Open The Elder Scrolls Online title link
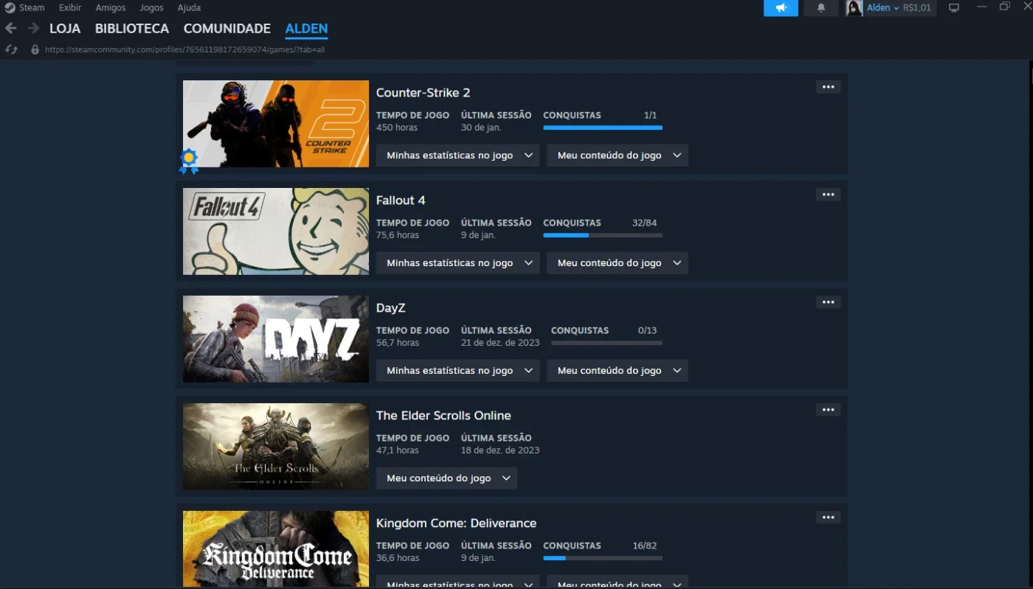The image size is (1033, 589). pos(443,416)
